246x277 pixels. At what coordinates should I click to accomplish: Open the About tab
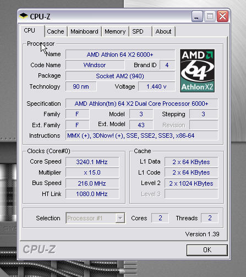(163, 31)
